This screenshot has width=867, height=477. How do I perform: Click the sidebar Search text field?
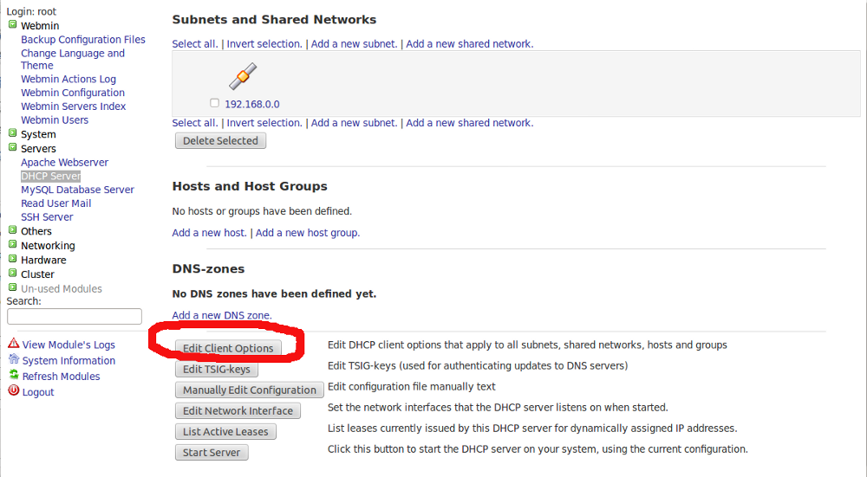click(74, 317)
